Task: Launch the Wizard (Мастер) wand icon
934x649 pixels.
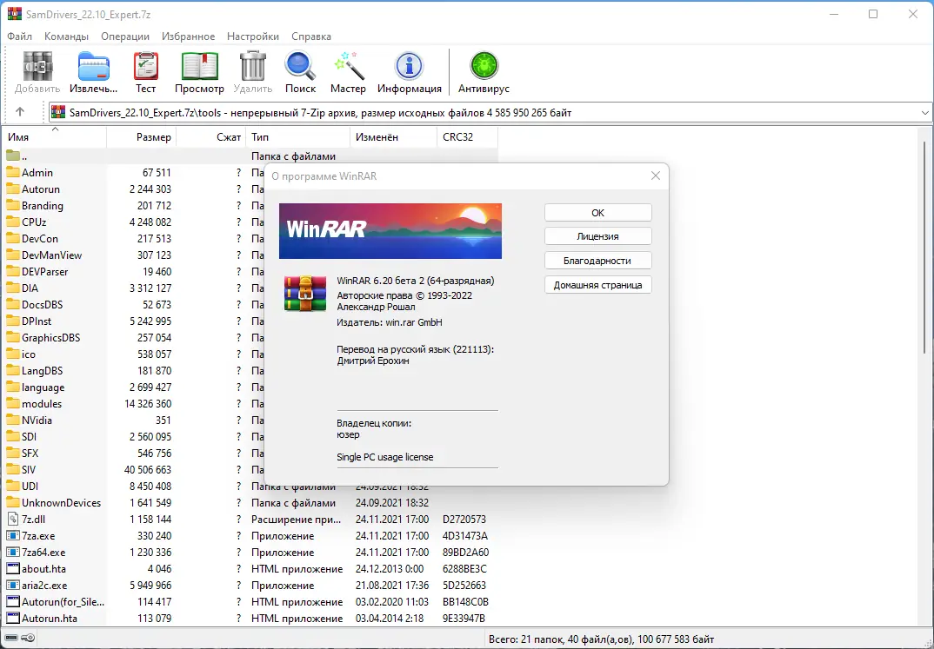Action: [x=349, y=66]
